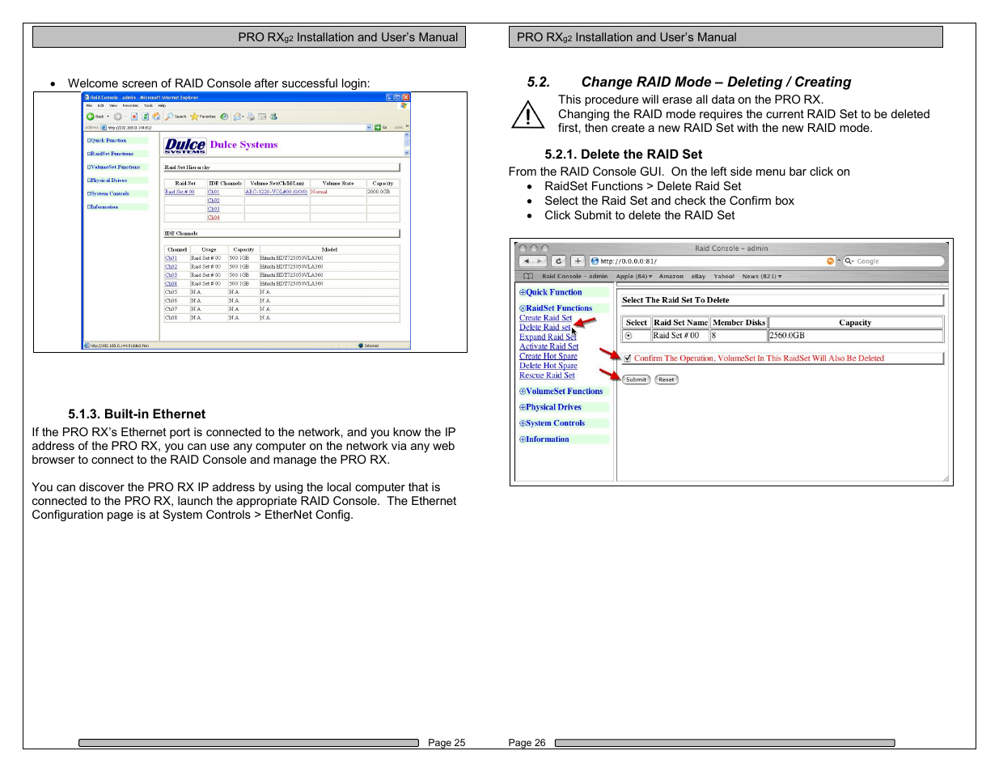
Task: Open the Activate Raid Set link
Action: (548, 346)
